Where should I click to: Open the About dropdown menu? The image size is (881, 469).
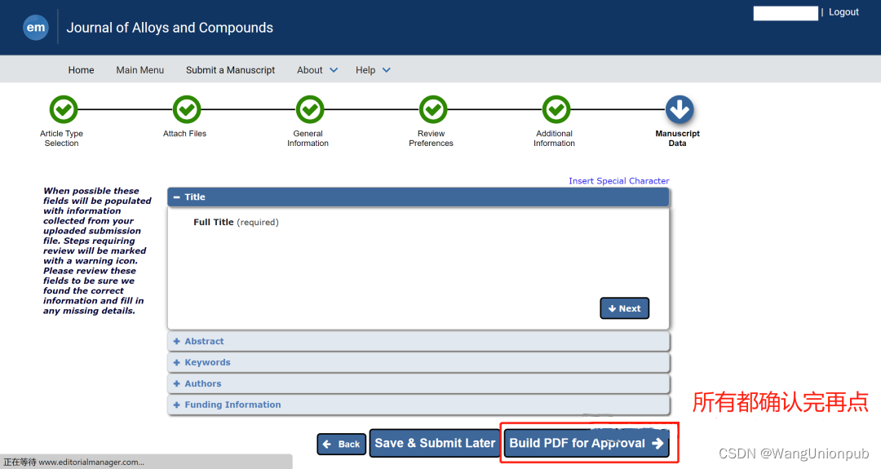317,70
